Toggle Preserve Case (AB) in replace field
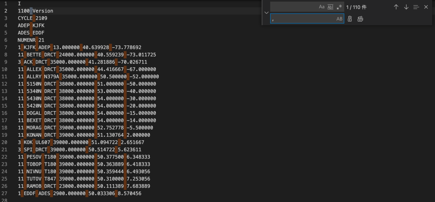Screen dimensions: 435x202 [339, 19]
